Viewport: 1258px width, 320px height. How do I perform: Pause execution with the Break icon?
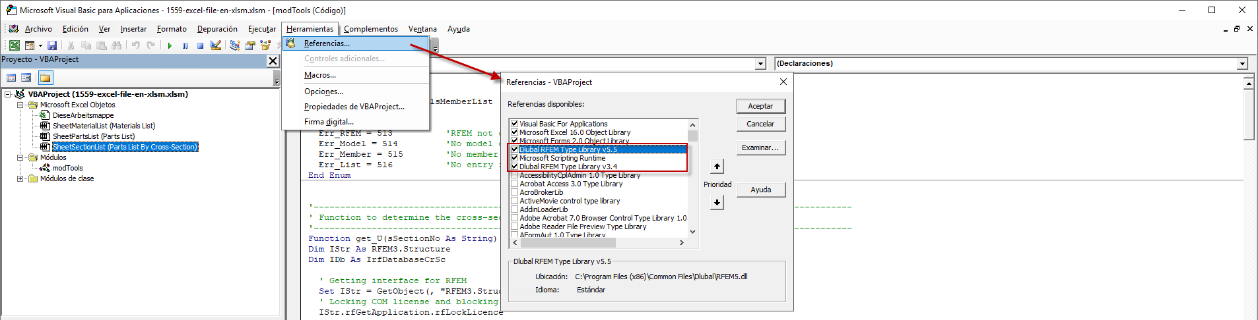(x=185, y=45)
